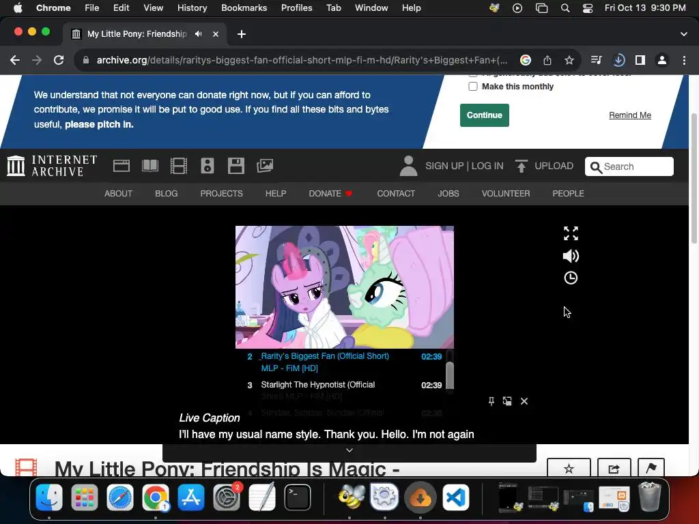Open Terminal from the Dock

pyautogui.click(x=298, y=497)
